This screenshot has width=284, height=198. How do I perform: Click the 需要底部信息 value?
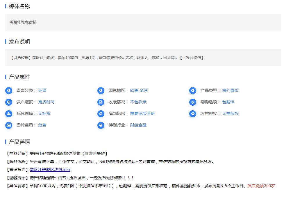tap(142, 113)
